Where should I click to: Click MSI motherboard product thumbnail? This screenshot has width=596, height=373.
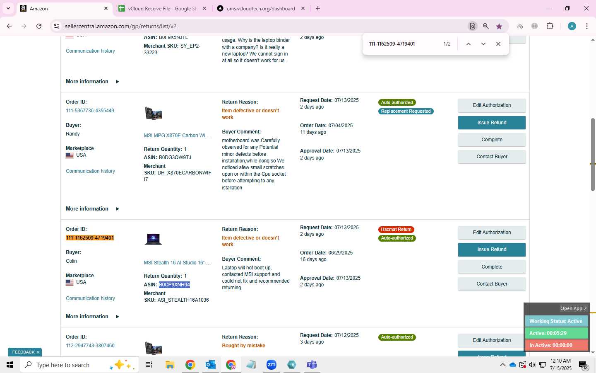click(153, 113)
